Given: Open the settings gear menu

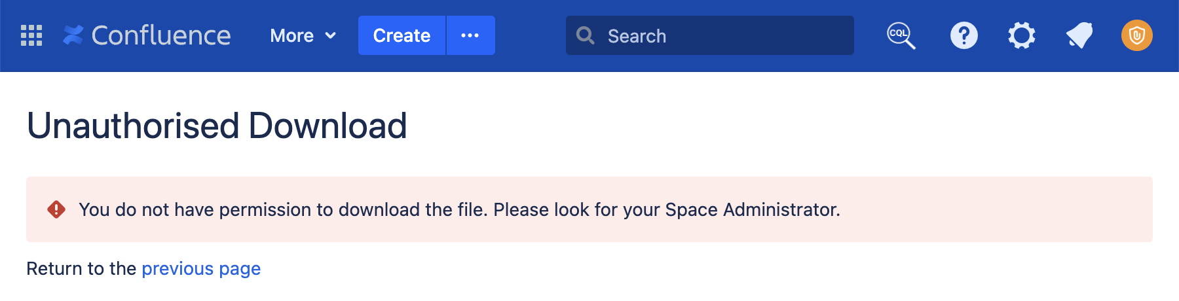Looking at the screenshot, I should 1021,35.
